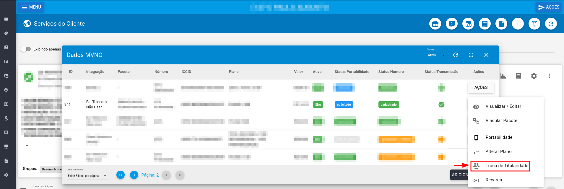Open sidebar list document icon
The image size is (564, 189).
pyautogui.click(x=6, y=132)
